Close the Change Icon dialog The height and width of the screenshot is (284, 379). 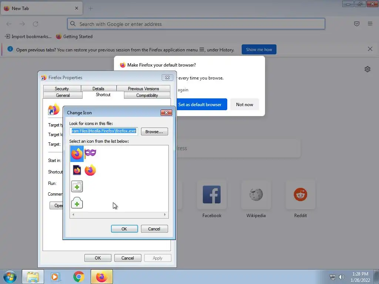tap(166, 112)
